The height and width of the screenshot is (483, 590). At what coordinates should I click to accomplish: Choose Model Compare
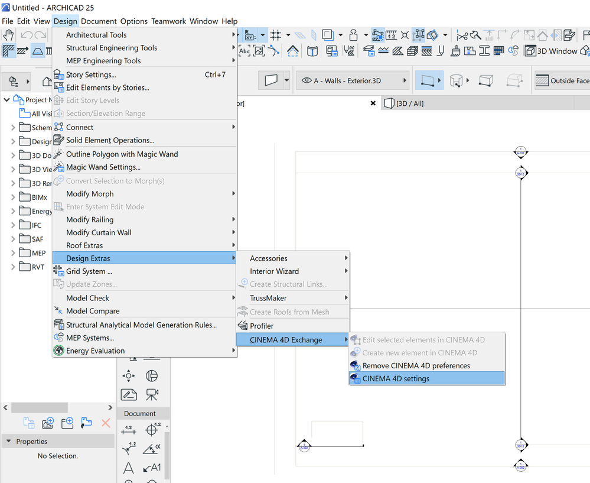pyautogui.click(x=145, y=311)
